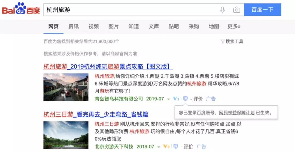Click the Baidu logo
Image resolution: width=295 pixels, height=152 pixels.
(21, 9)
